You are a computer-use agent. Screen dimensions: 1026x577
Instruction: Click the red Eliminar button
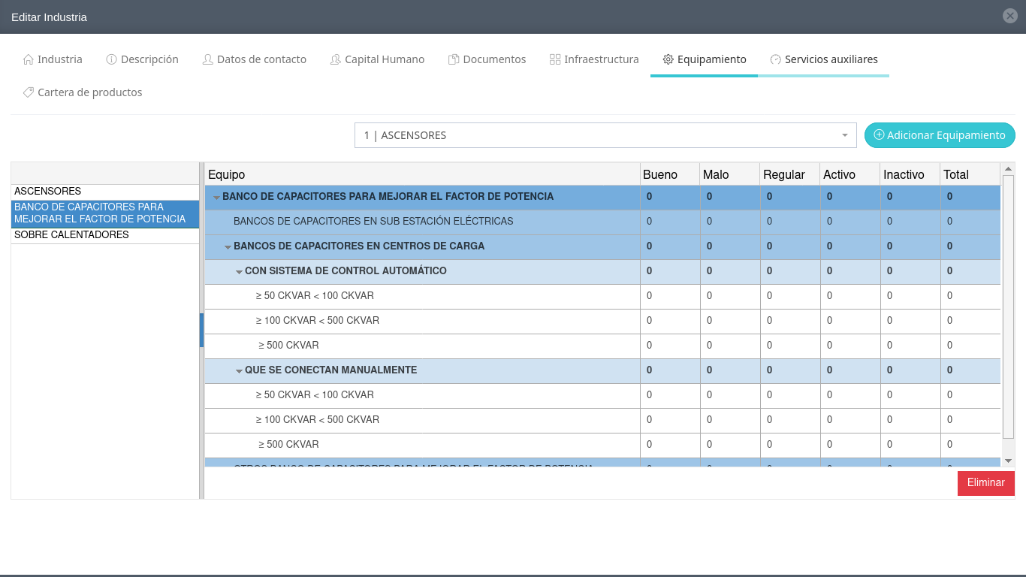(x=985, y=483)
